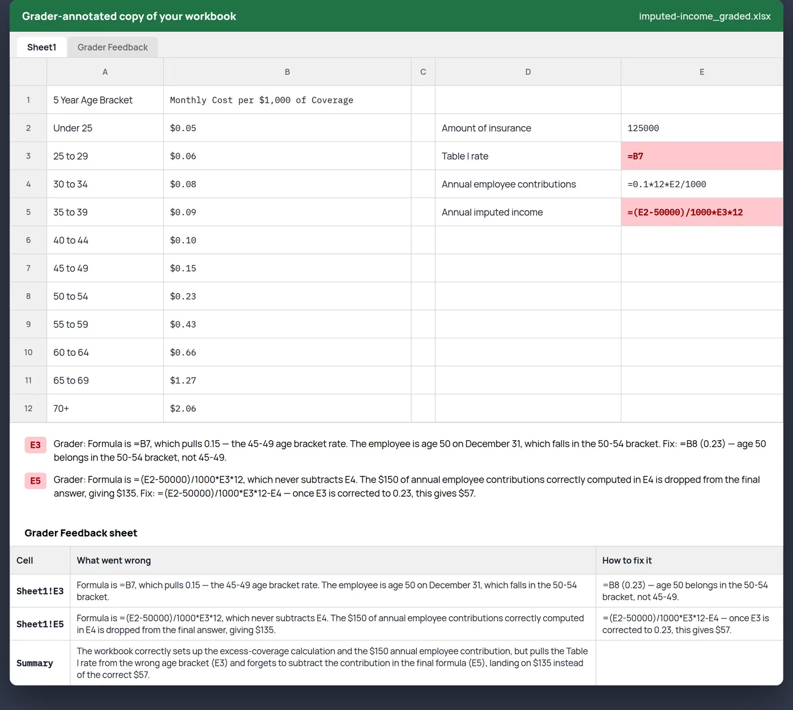Click the $0.15 rate cell
This screenshot has height=710, width=793.
287,268
